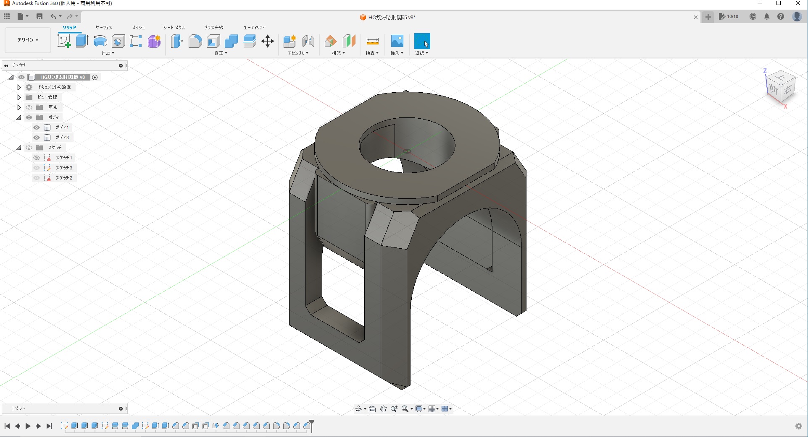Viewport: 808px width, 437px height.
Task: Click the Combine bodies tool icon
Action: (231, 41)
